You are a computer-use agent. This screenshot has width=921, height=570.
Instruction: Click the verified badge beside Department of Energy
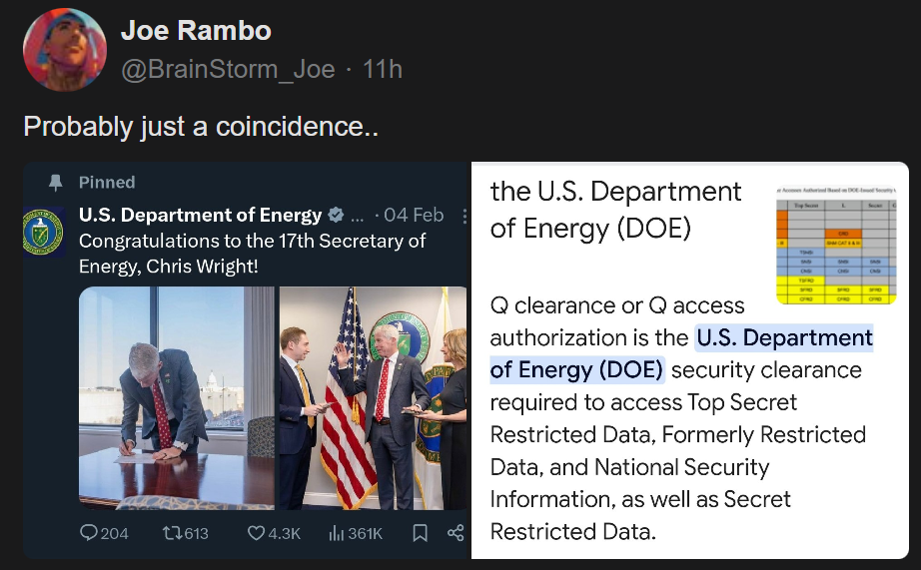coord(338,216)
